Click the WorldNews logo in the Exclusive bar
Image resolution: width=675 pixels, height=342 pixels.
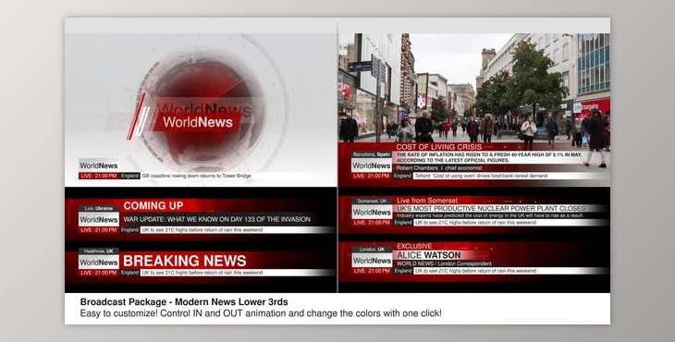coord(372,261)
